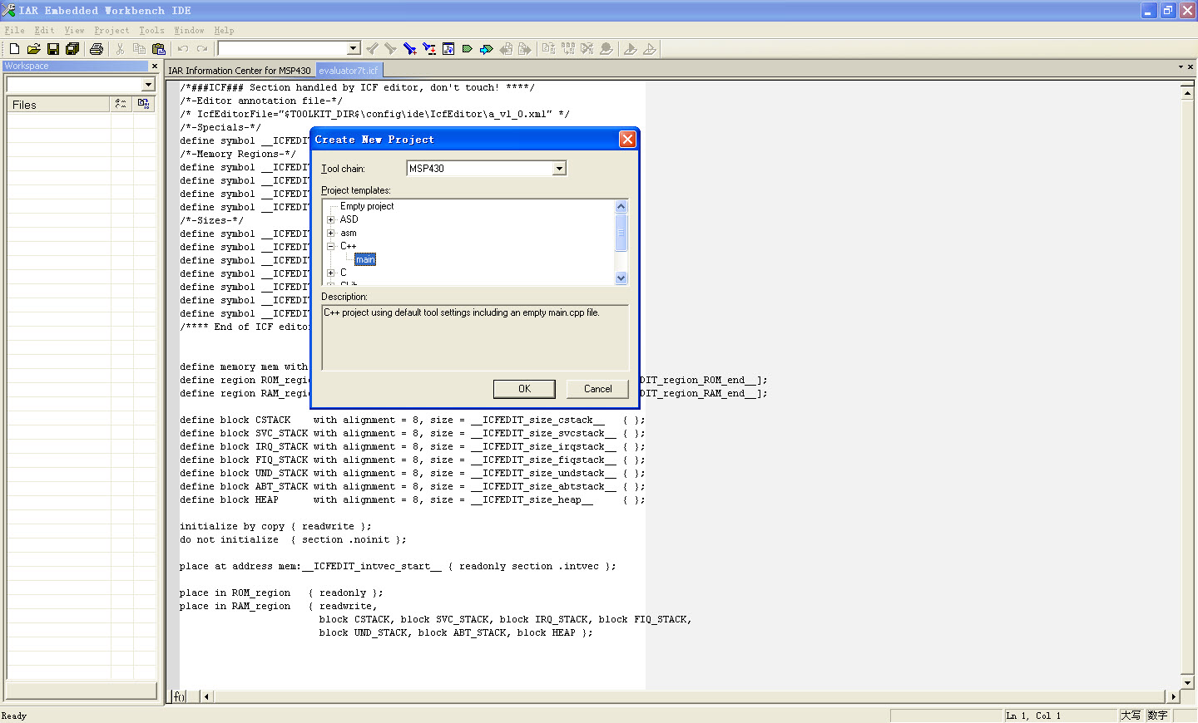Click the Cut scissors icon

click(120, 49)
